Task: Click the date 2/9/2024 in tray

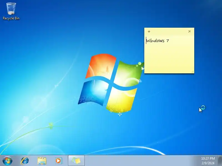Action: pos(208,163)
